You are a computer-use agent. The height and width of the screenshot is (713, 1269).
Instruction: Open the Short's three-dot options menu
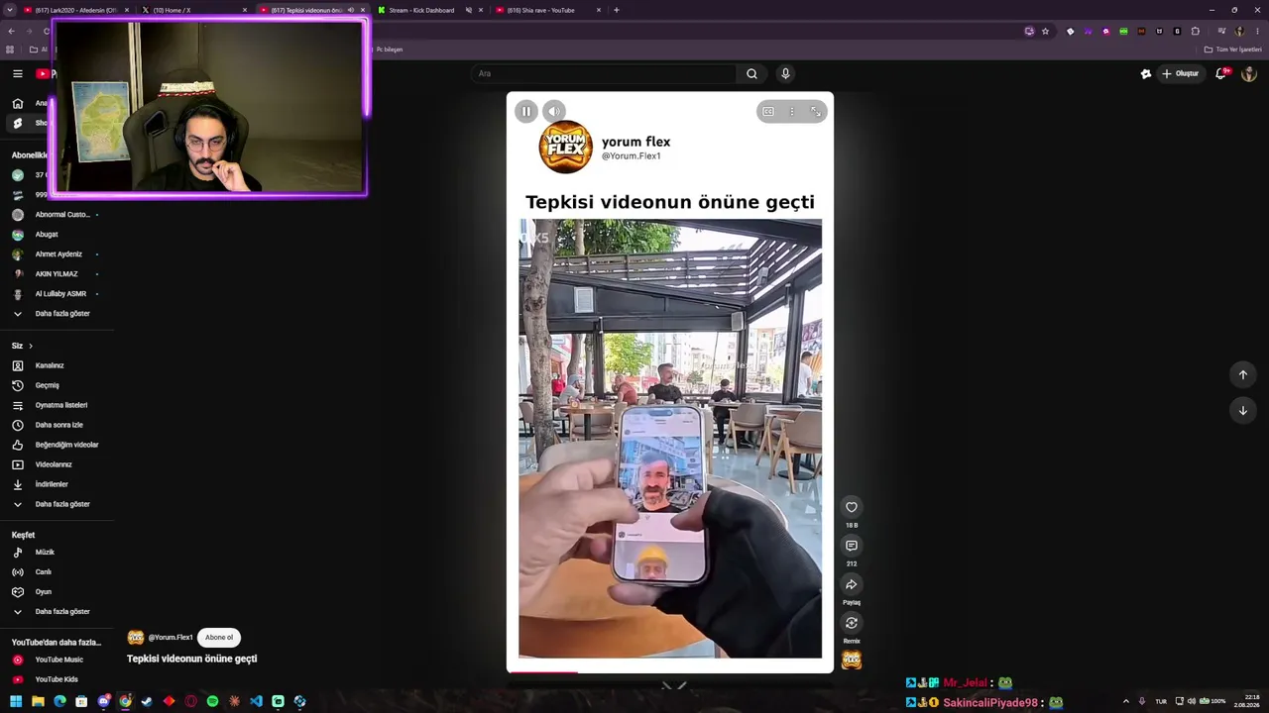pos(791,112)
